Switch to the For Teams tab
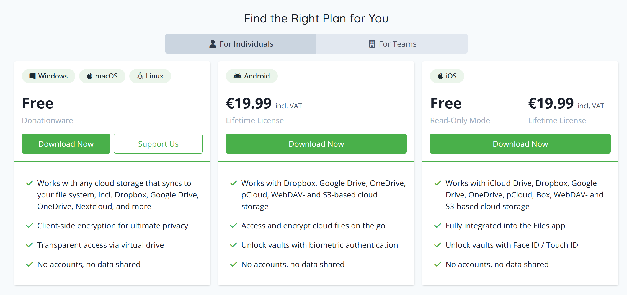 click(392, 44)
